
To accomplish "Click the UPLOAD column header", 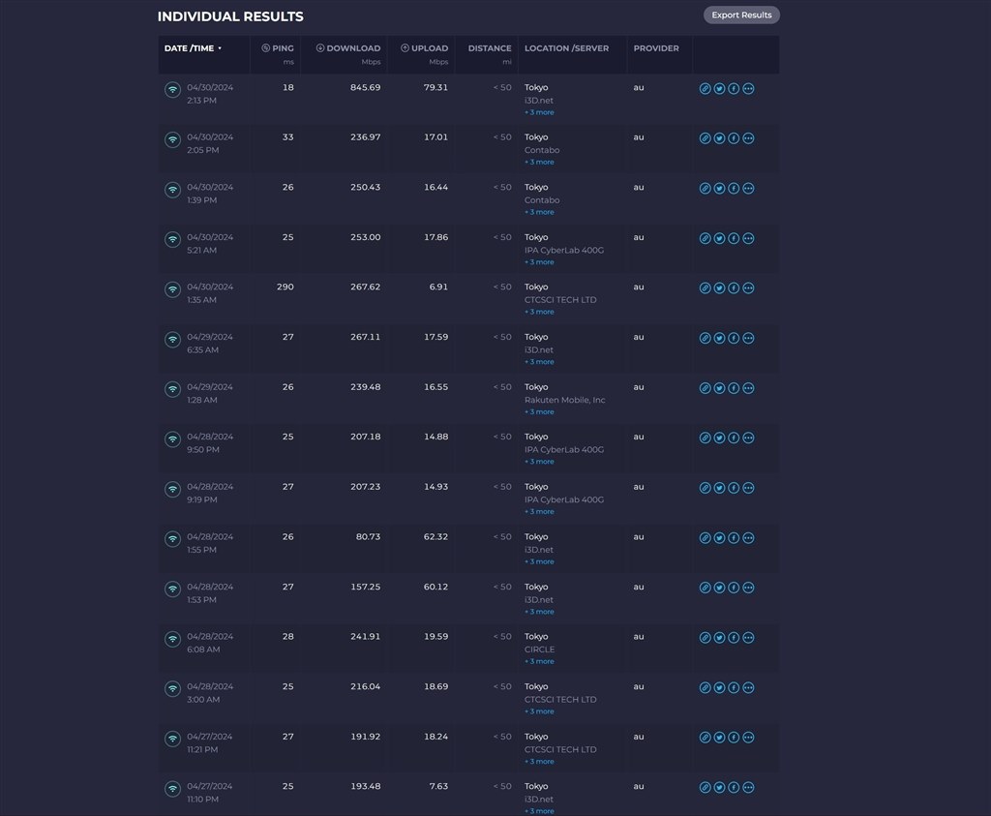I will pyautogui.click(x=424, y=48).
